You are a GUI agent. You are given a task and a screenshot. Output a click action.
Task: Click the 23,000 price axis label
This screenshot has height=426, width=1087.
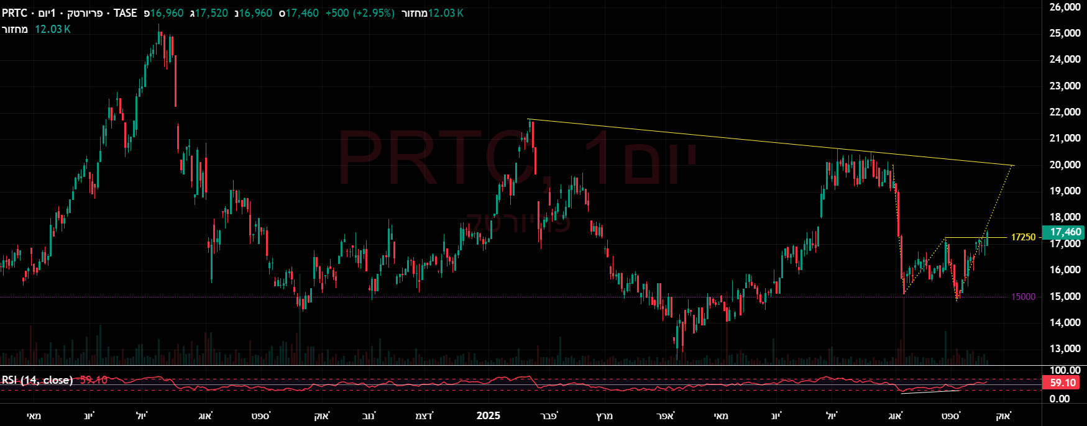pyautogui.click(x=1065, y=86)
